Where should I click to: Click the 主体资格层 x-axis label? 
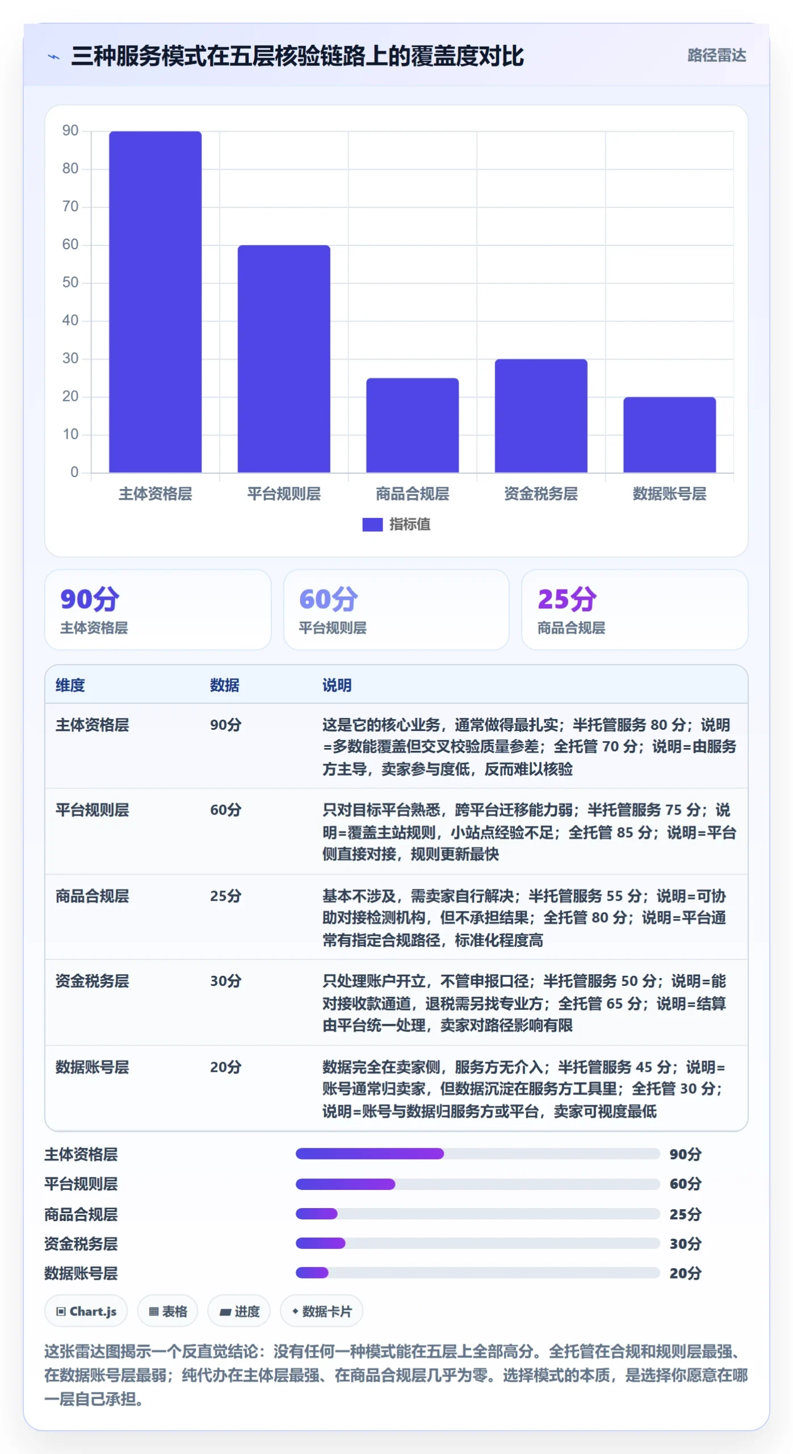click(x=155, y=494)
